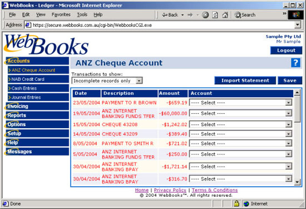Viewport: 306px width, 209px height.
Task: Open account dropdown for PAYMENT TO R BROWN
Action: coord(288,103)
